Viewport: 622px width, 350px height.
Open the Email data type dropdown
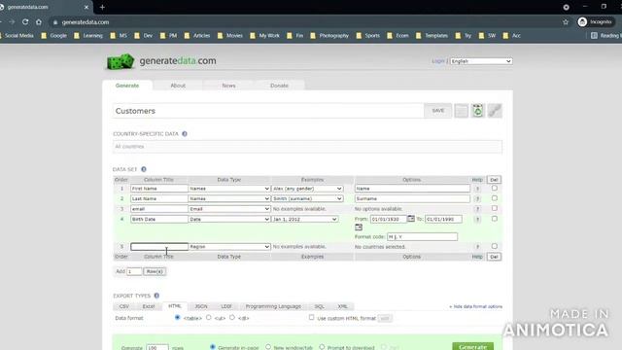[229, 209]
